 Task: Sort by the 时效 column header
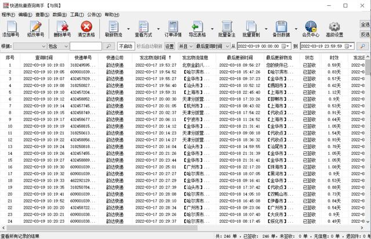tap(334, 57)
